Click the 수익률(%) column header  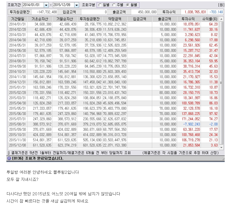pos(210,19)
